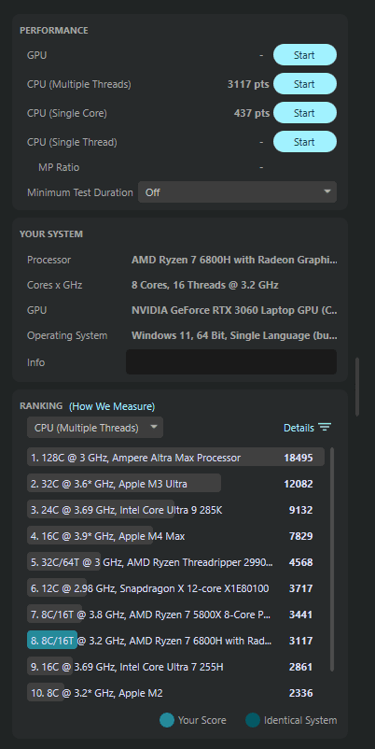Click the Windows 11, 64 Bit operating system text

(234, 336)
